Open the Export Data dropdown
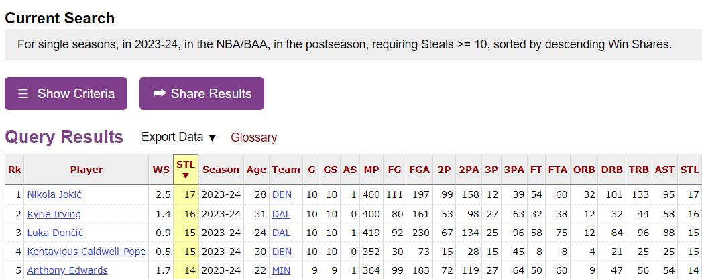The width and height of the screenshot is (702, 279). (x=178, y=137)
